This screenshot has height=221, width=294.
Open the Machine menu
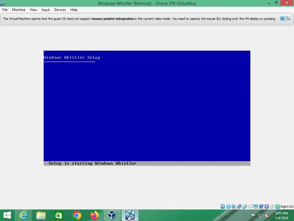coord(19,10)
